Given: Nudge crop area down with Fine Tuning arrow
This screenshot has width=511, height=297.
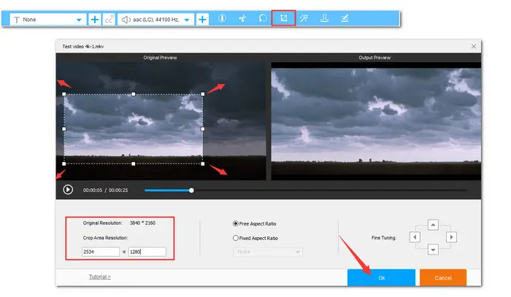Looking at the screenshot, I should [x=433, y=250].
